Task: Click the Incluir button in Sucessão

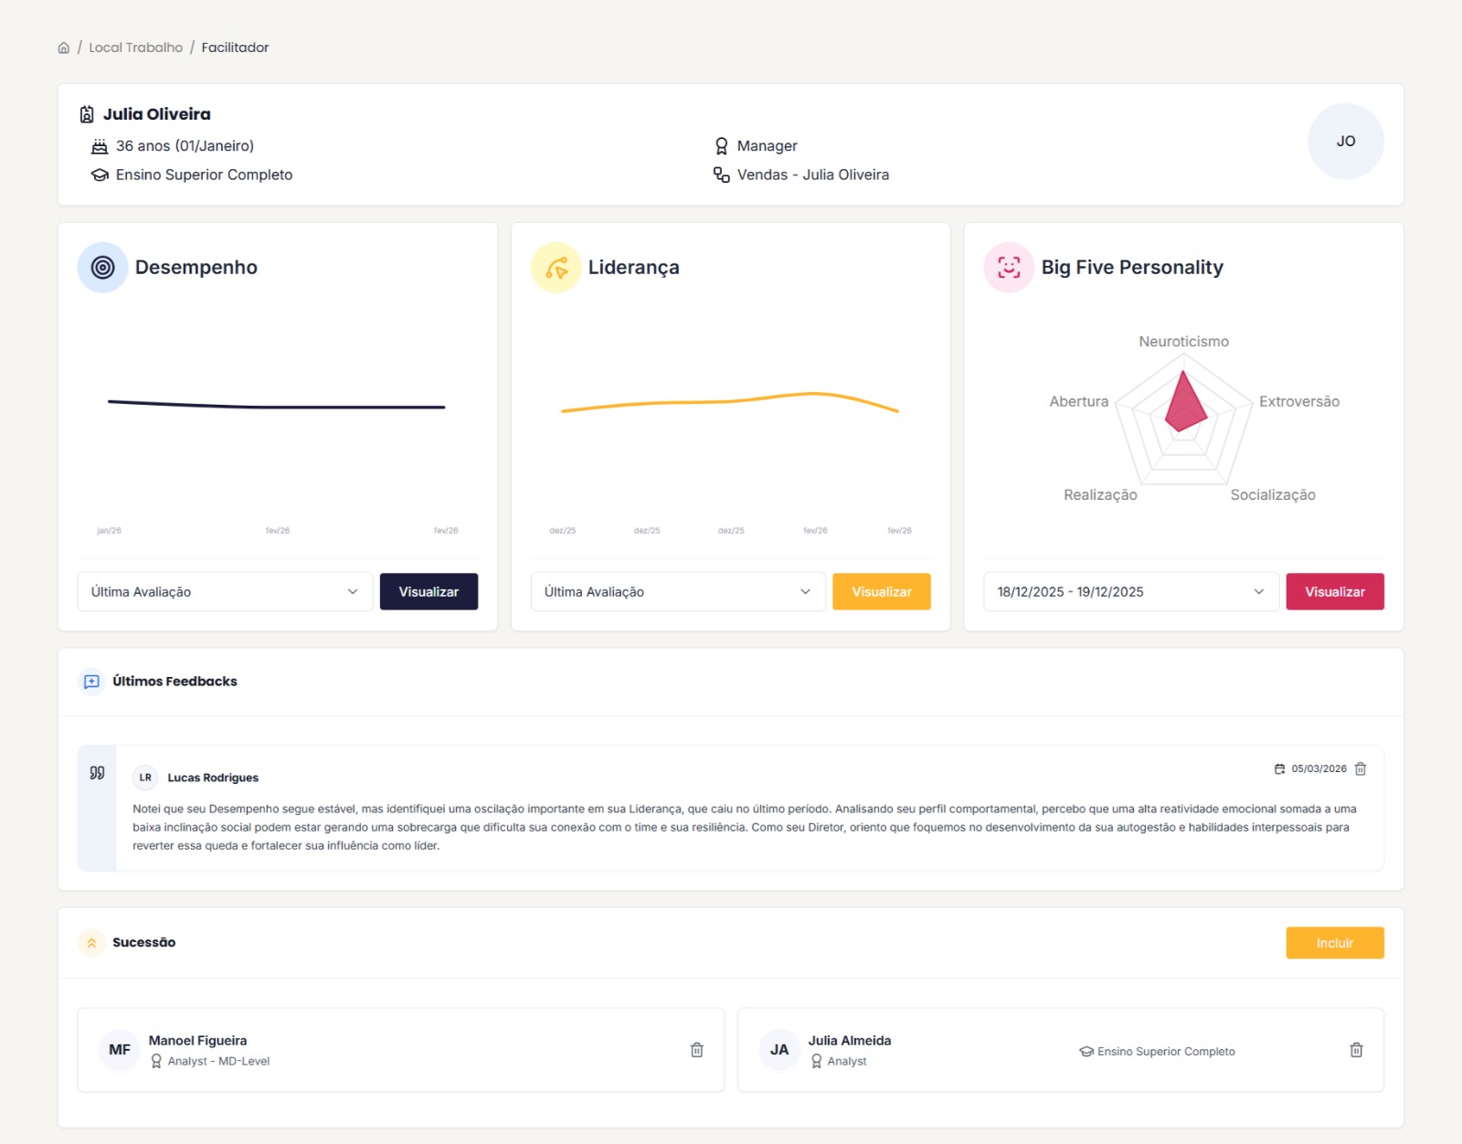Action: [1334, 943]
